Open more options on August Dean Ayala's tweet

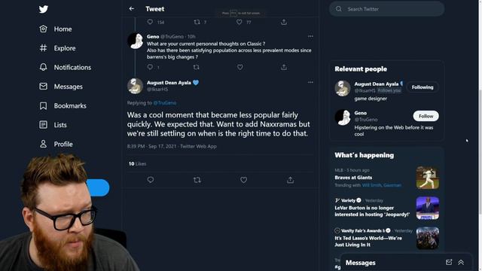coord(310,82)
